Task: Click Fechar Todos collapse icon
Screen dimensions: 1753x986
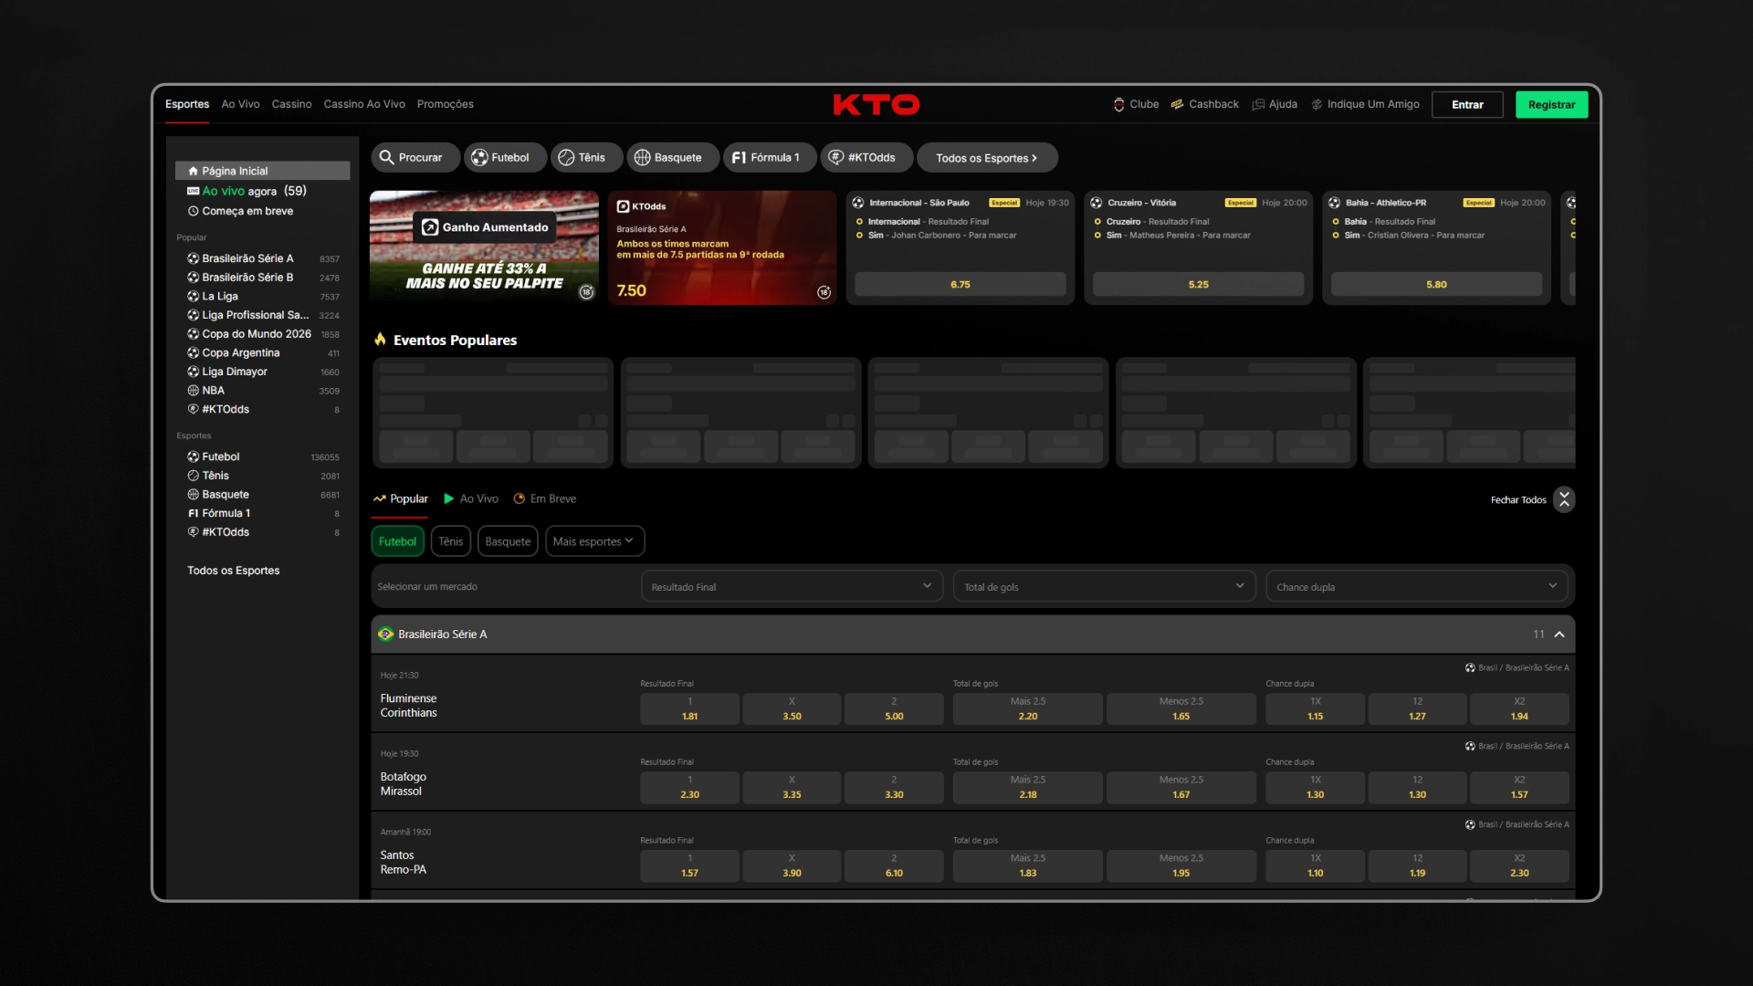Action: (x=1564, y=499)
